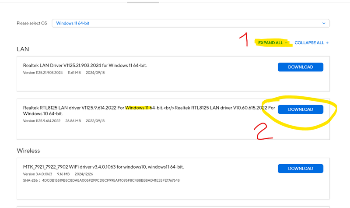
Task: Select the Version 3.4.0.1063 text
Action: pos(38,174)
